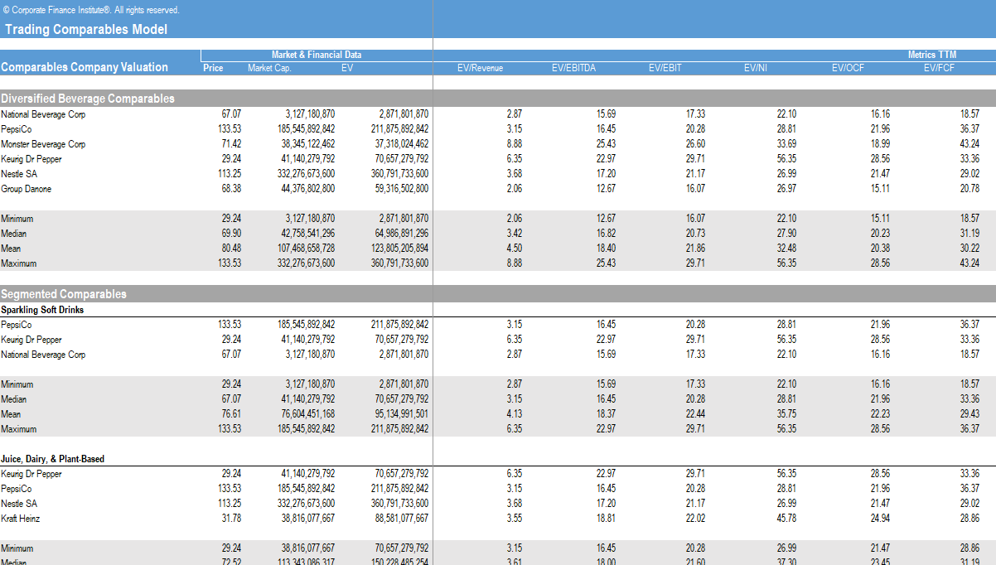Click Group Danone EV/NI value 26.97
Viewport: 996px width, 565px height.
tap(786, 189)
